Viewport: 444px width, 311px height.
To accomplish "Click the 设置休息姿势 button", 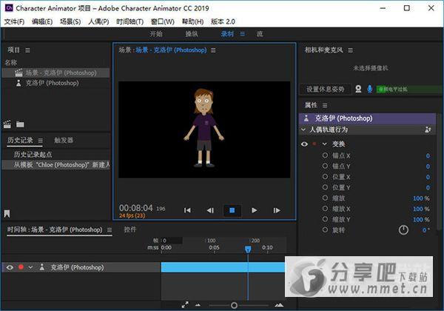I will [x=325, y=89].
